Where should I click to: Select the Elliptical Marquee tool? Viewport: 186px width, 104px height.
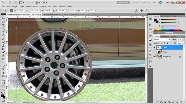tap(3, 22)
